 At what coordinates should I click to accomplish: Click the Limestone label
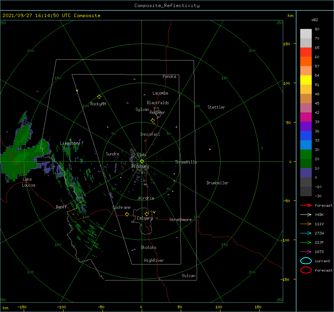point(70,143)
